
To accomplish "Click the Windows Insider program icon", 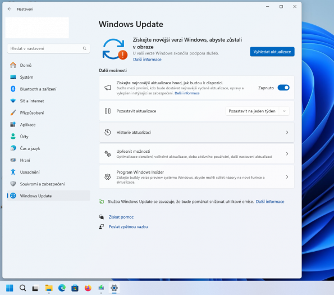I will click(108, 176).
